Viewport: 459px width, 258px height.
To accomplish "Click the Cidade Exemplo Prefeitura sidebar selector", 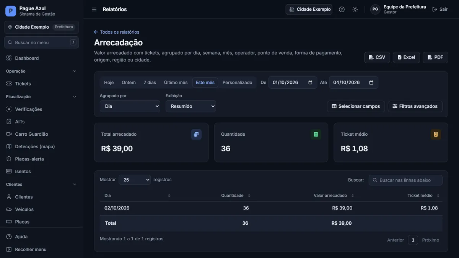I will click(41, 27).
